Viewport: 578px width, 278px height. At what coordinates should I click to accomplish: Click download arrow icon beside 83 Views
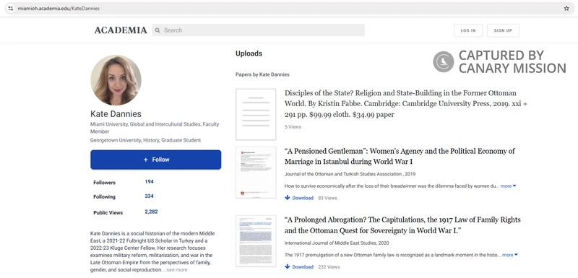click(x=287, y=198)
